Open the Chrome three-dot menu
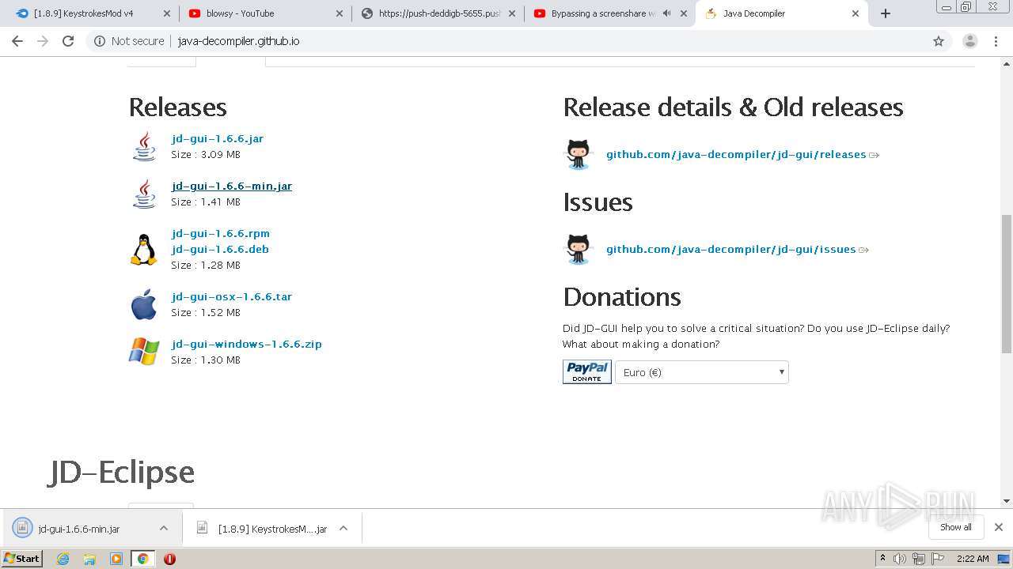 click(996, 41)
